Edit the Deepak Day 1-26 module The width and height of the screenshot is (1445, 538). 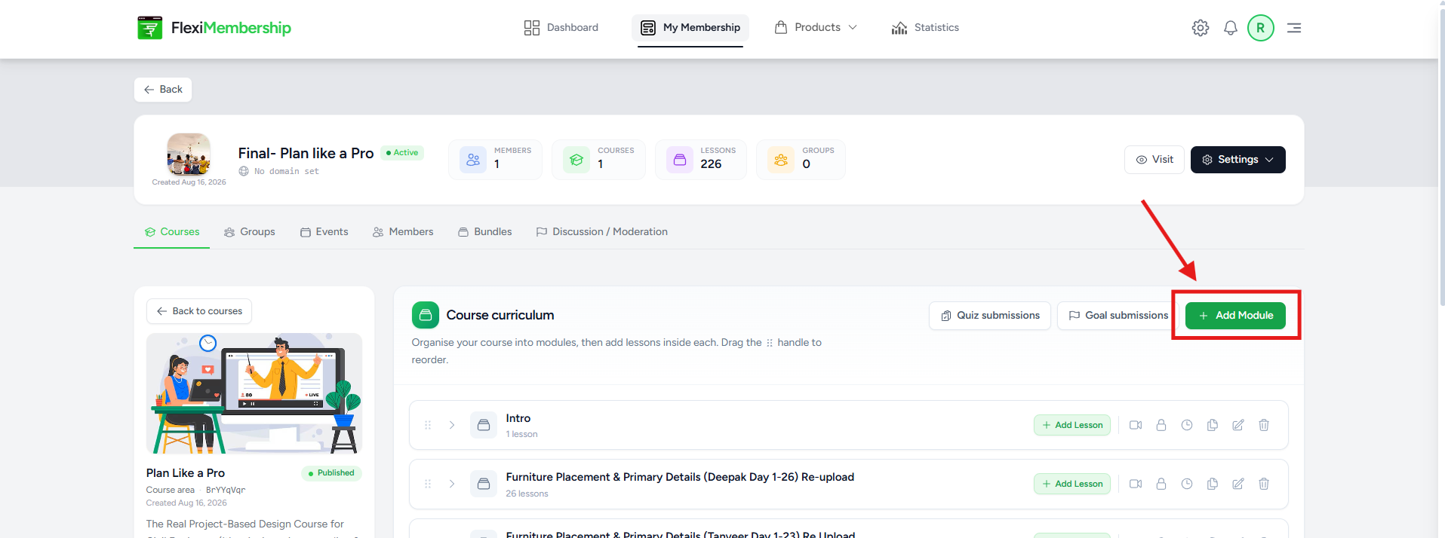tap(1238, 484)
